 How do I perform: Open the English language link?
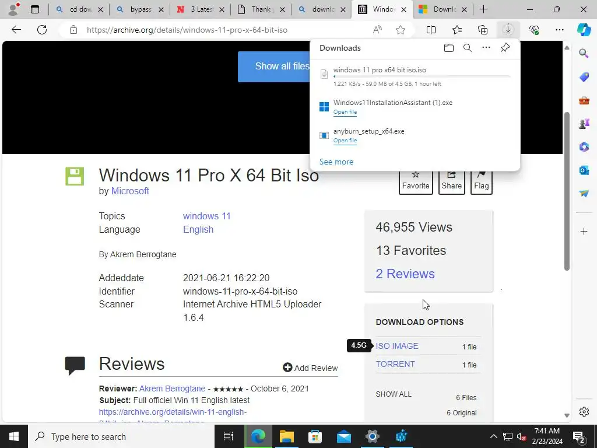(x=198, y=229)
